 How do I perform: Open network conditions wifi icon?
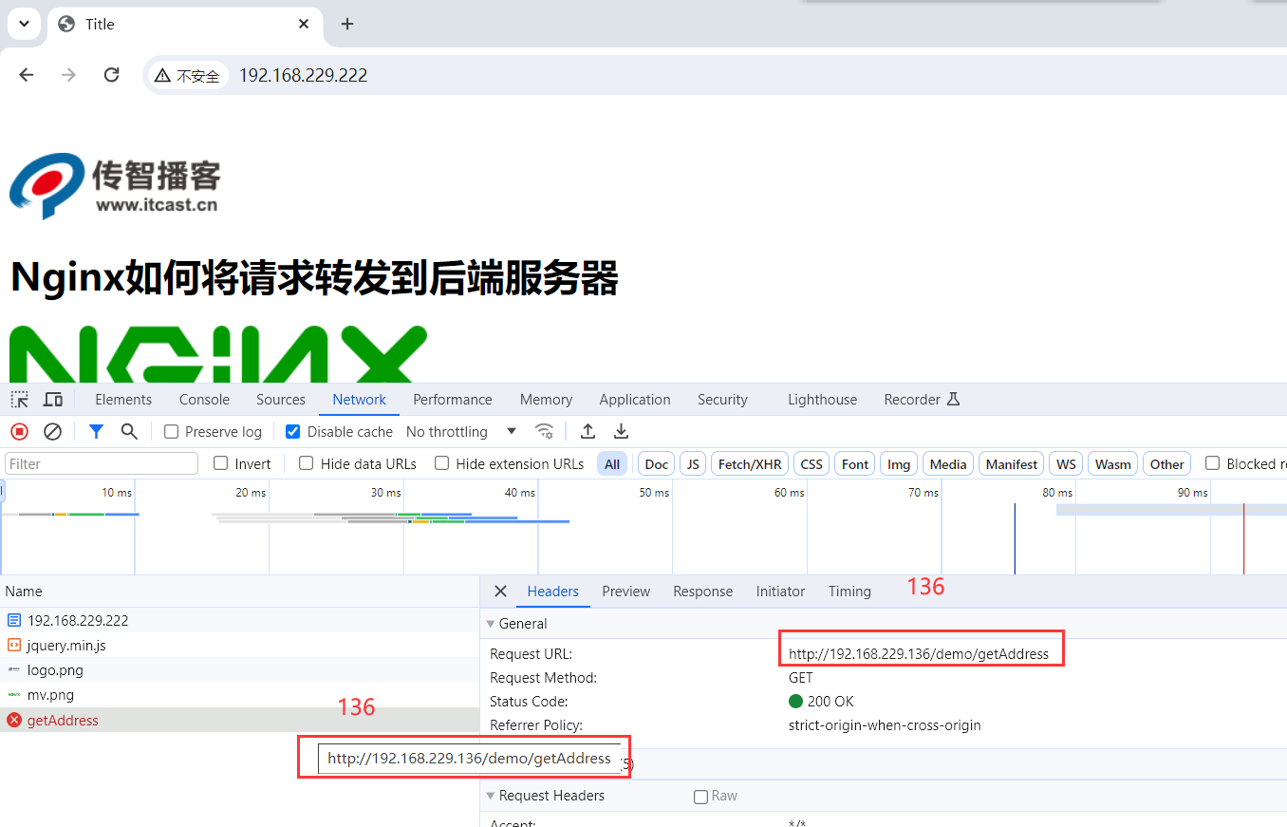click(x=545, y=432)
